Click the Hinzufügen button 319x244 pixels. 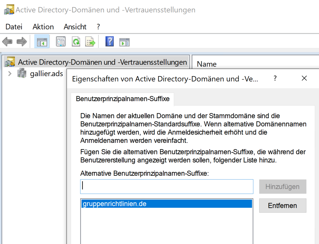click(x=282, y=187)
